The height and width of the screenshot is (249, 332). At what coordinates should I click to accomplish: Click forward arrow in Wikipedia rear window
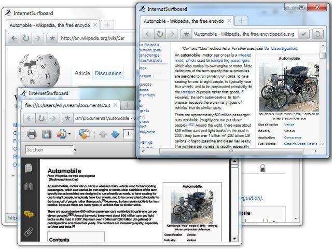[x=37, y=38]
